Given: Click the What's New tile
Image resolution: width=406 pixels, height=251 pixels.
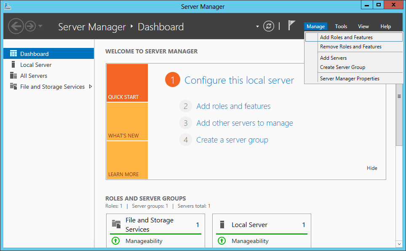Looking at the screenshot, I should coord(127,122).
